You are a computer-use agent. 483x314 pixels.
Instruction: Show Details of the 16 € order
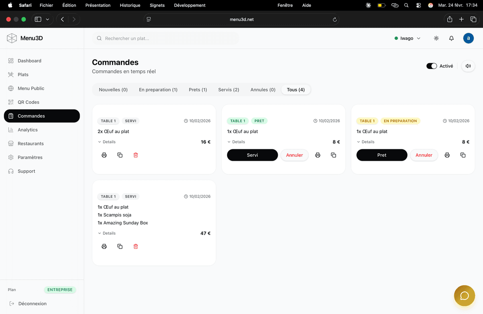pyautogui.click(x=107, y=142)
